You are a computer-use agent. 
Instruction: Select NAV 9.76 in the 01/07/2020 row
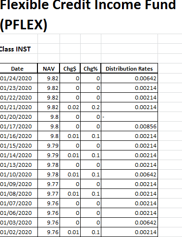point(49,203)
